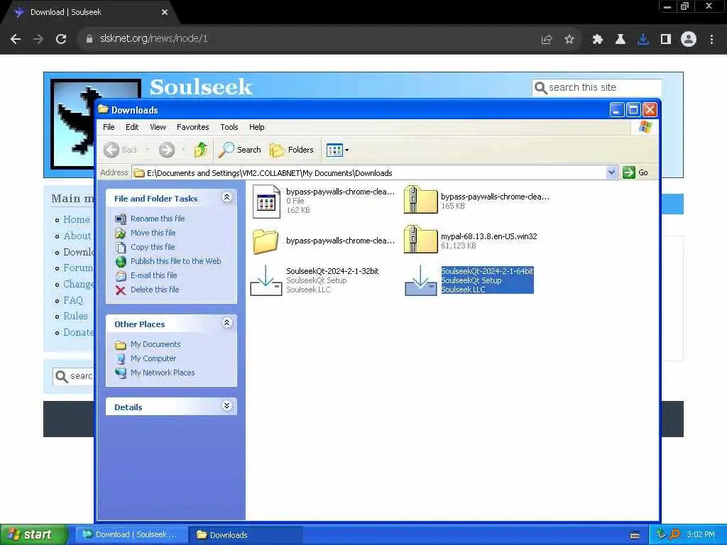This screenshot has width=727, height=545.
Task: Select SoulseekQt-2024-2-1-32bit installer
Action: (315, 280)
